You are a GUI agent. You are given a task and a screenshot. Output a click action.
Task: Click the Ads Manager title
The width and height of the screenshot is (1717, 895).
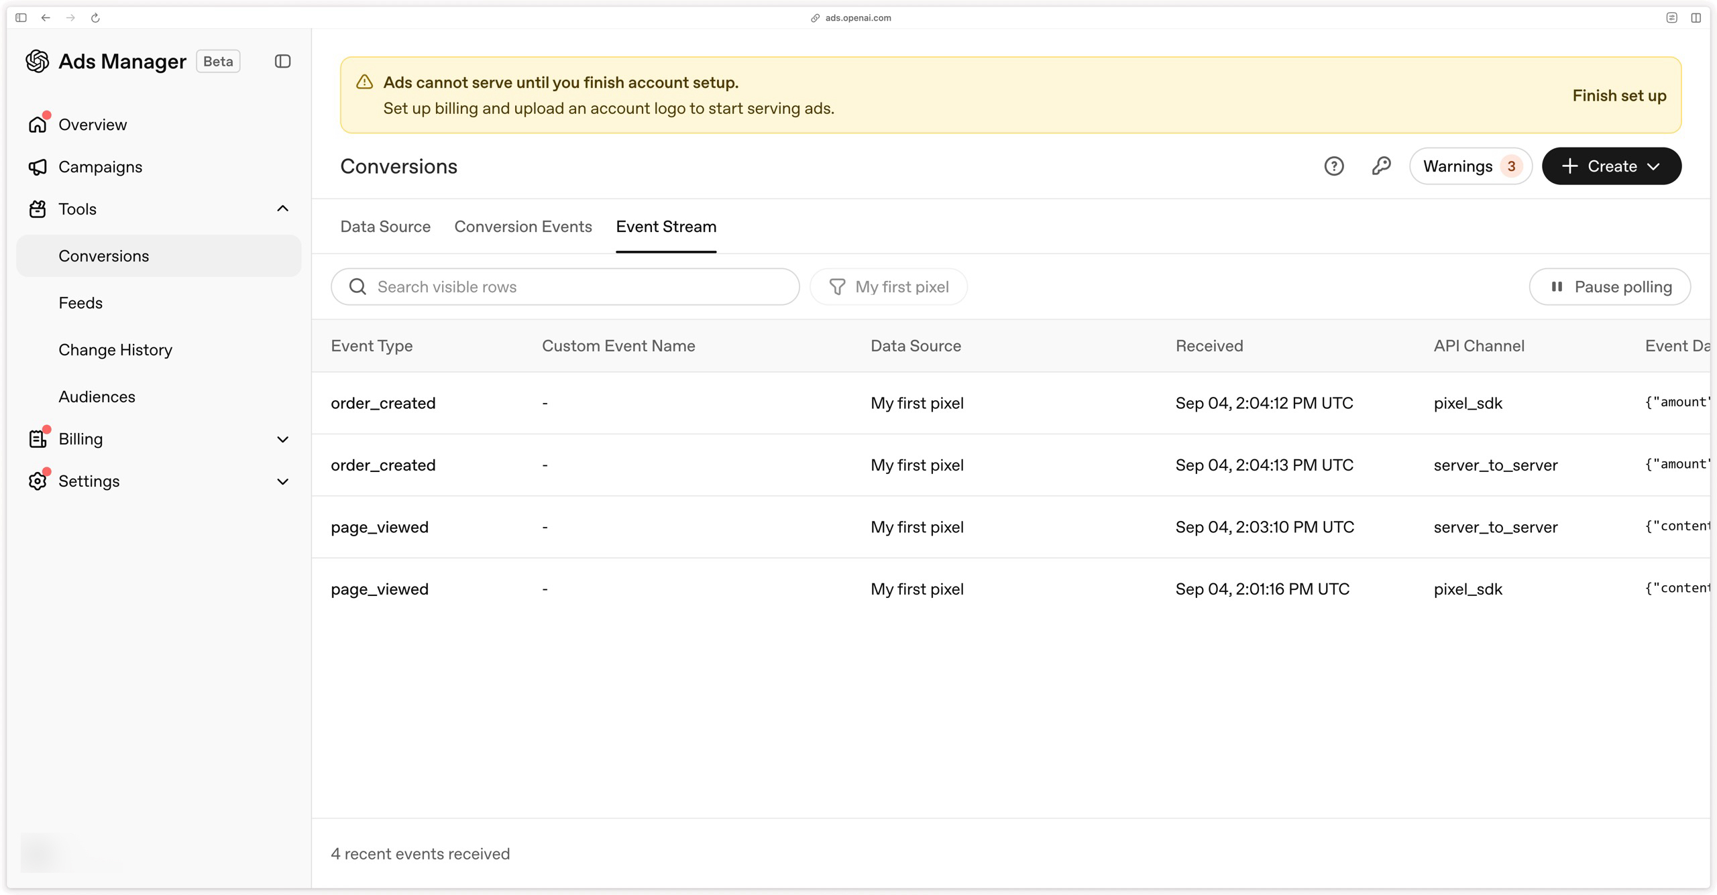click(x=122, y=61)
